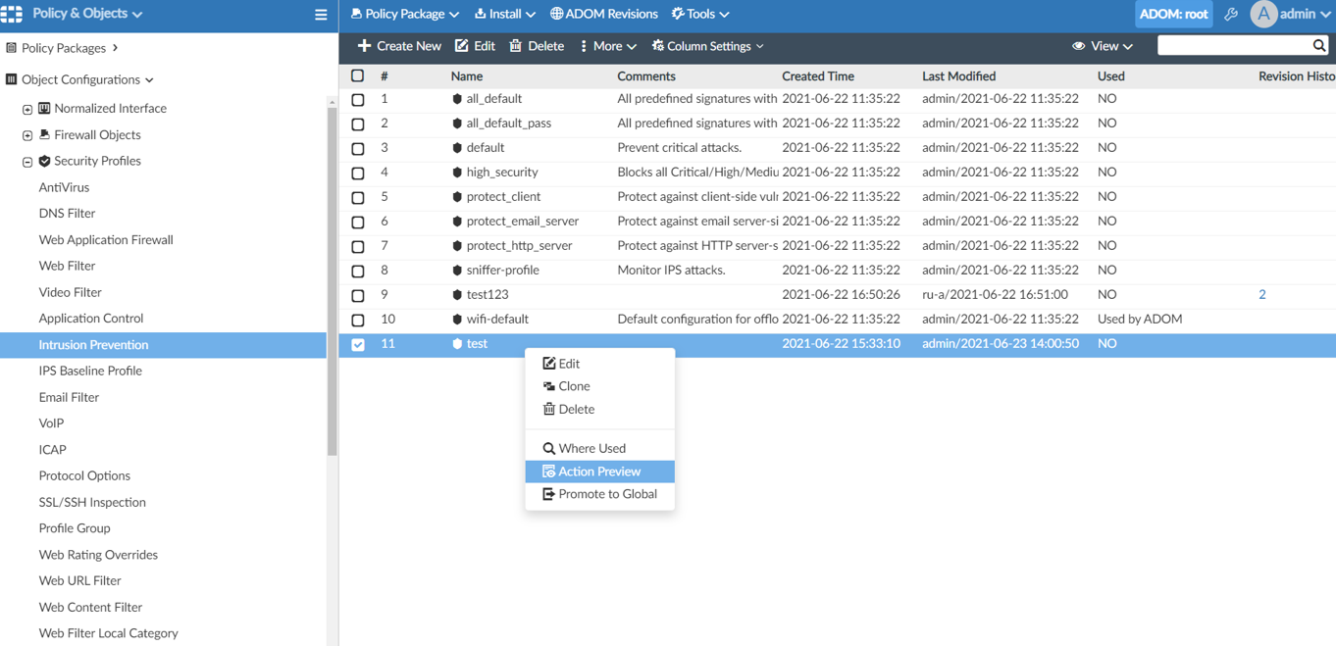Screen dimensions: 1336x646
Task: Click the toolbar Edit pencil icon
Action: [x=461, y=46]
